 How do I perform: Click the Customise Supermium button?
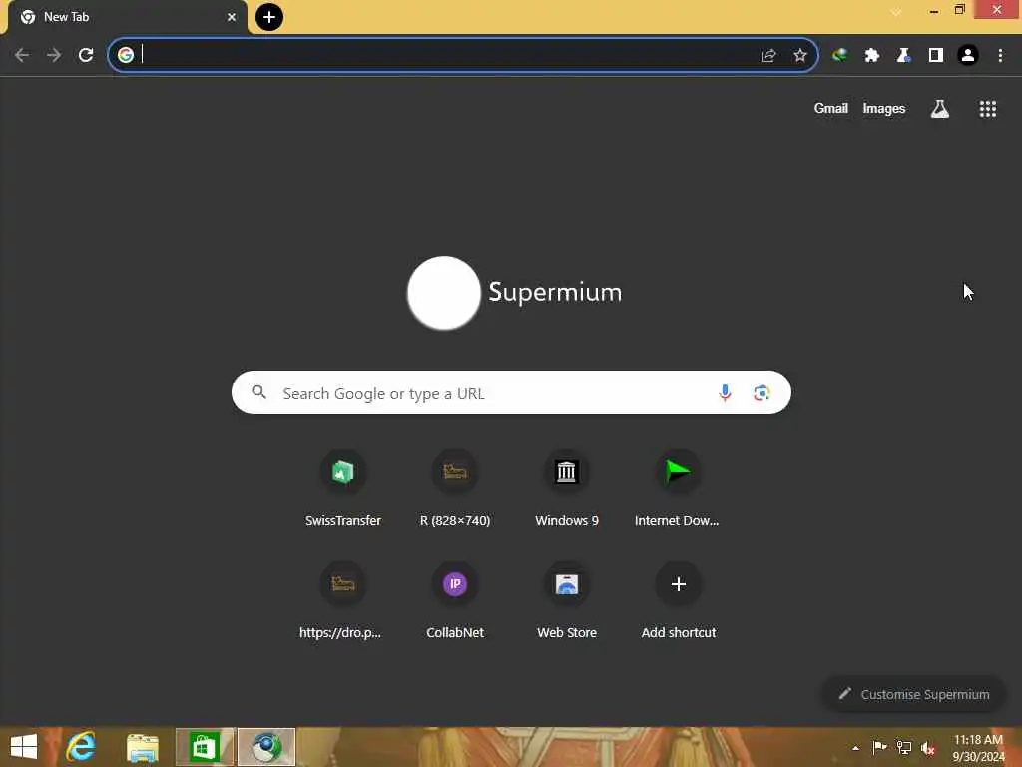pos(914,694)
